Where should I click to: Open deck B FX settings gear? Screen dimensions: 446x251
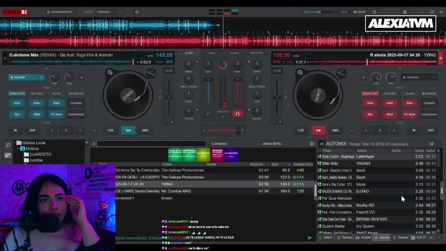363,78
